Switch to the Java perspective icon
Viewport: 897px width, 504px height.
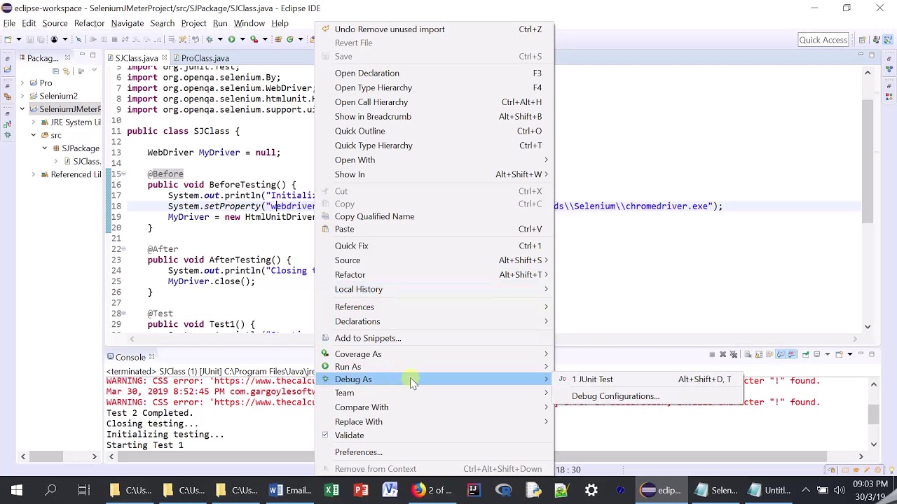point(877,40)
